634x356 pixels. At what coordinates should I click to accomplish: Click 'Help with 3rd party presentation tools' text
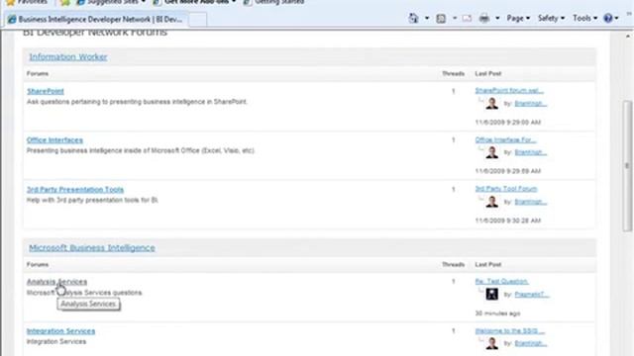click(x=92, y=200)
